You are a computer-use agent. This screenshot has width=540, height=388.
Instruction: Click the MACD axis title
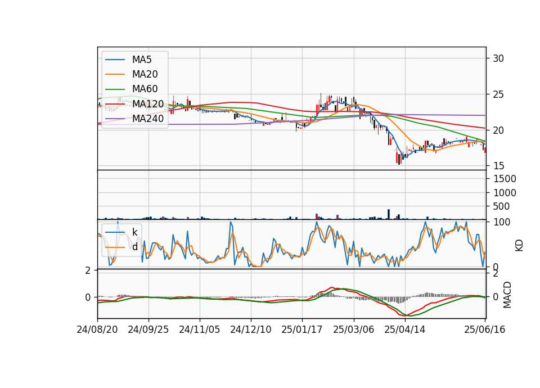[507, 295]
